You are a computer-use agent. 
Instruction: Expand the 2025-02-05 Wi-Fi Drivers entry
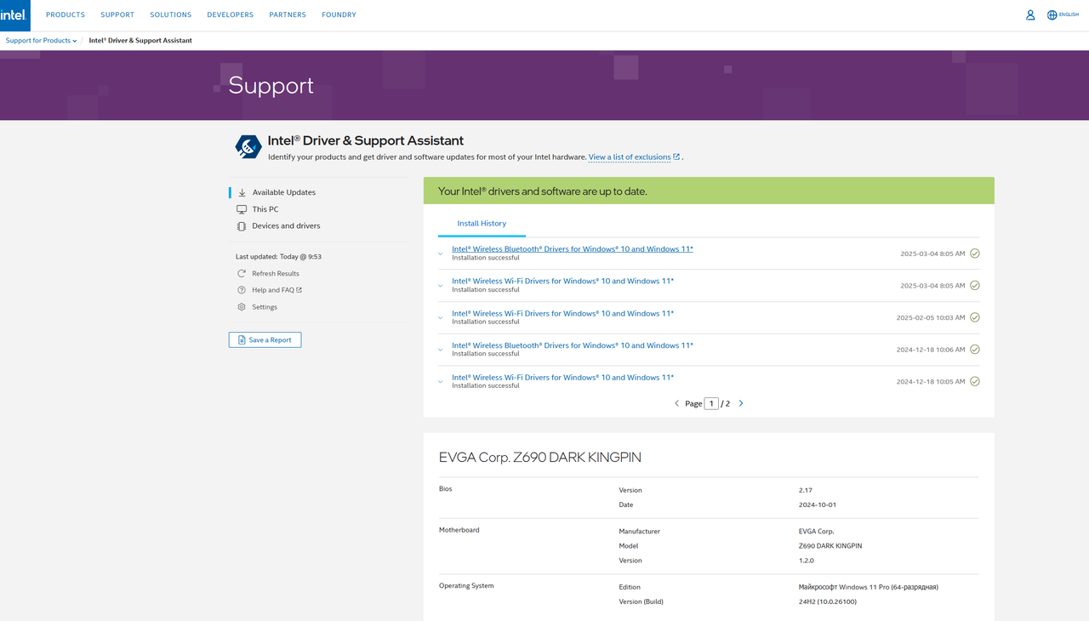(x=441, y=317)
